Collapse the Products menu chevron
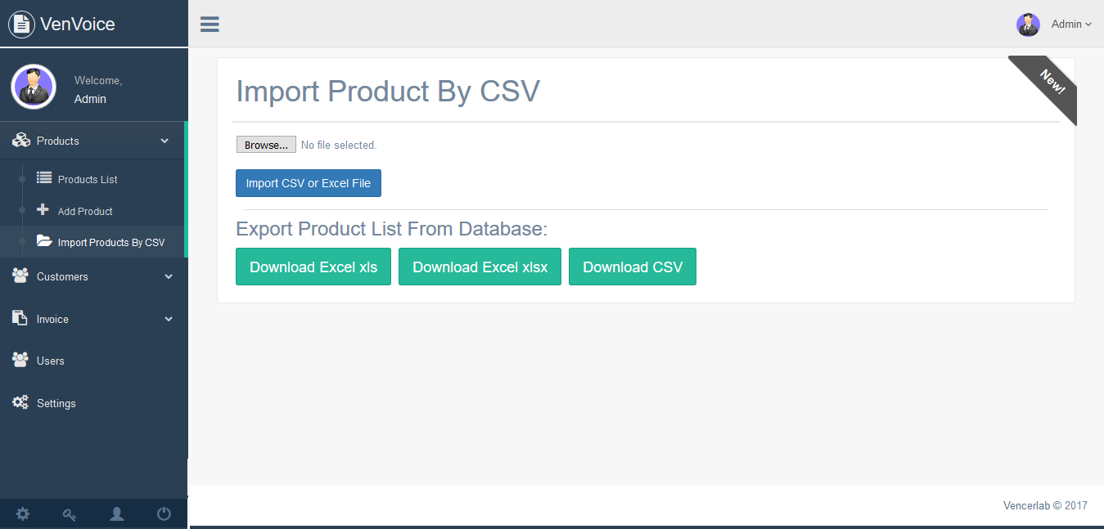 tap(164, 141)
